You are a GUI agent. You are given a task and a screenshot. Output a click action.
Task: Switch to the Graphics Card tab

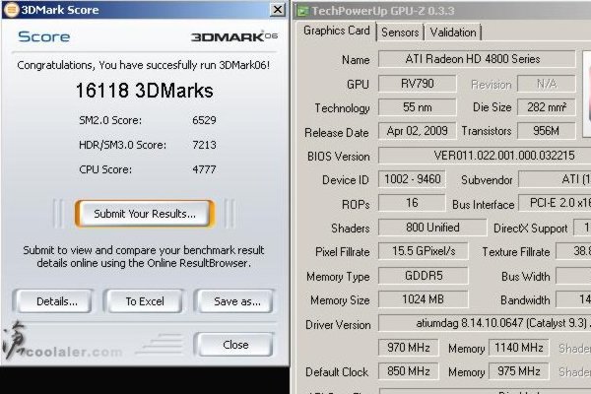pos(336,31)
